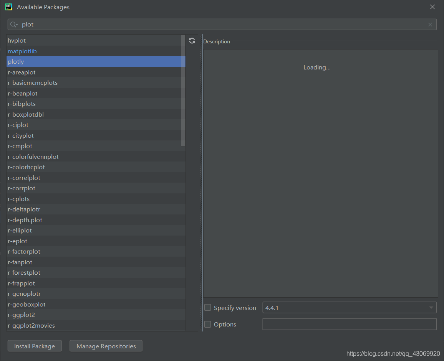Select the r-correlplot package
This screenshot has height=361, width=444.
[24, 178]
